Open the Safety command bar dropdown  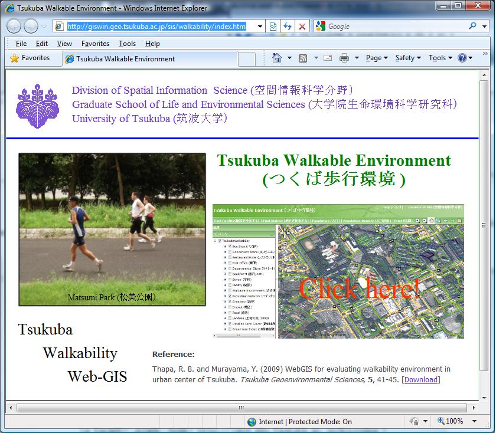coord(408,58)
